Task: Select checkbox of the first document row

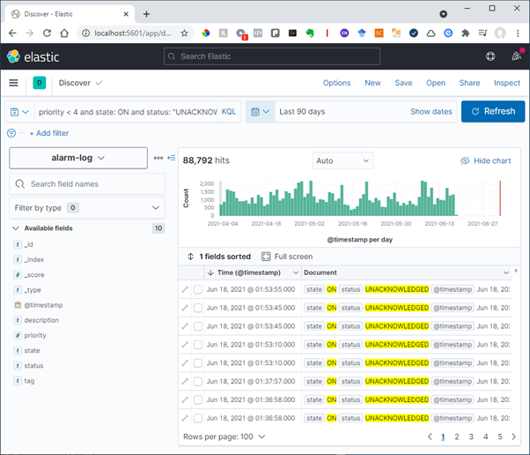Action: click(x=198, y=289)
